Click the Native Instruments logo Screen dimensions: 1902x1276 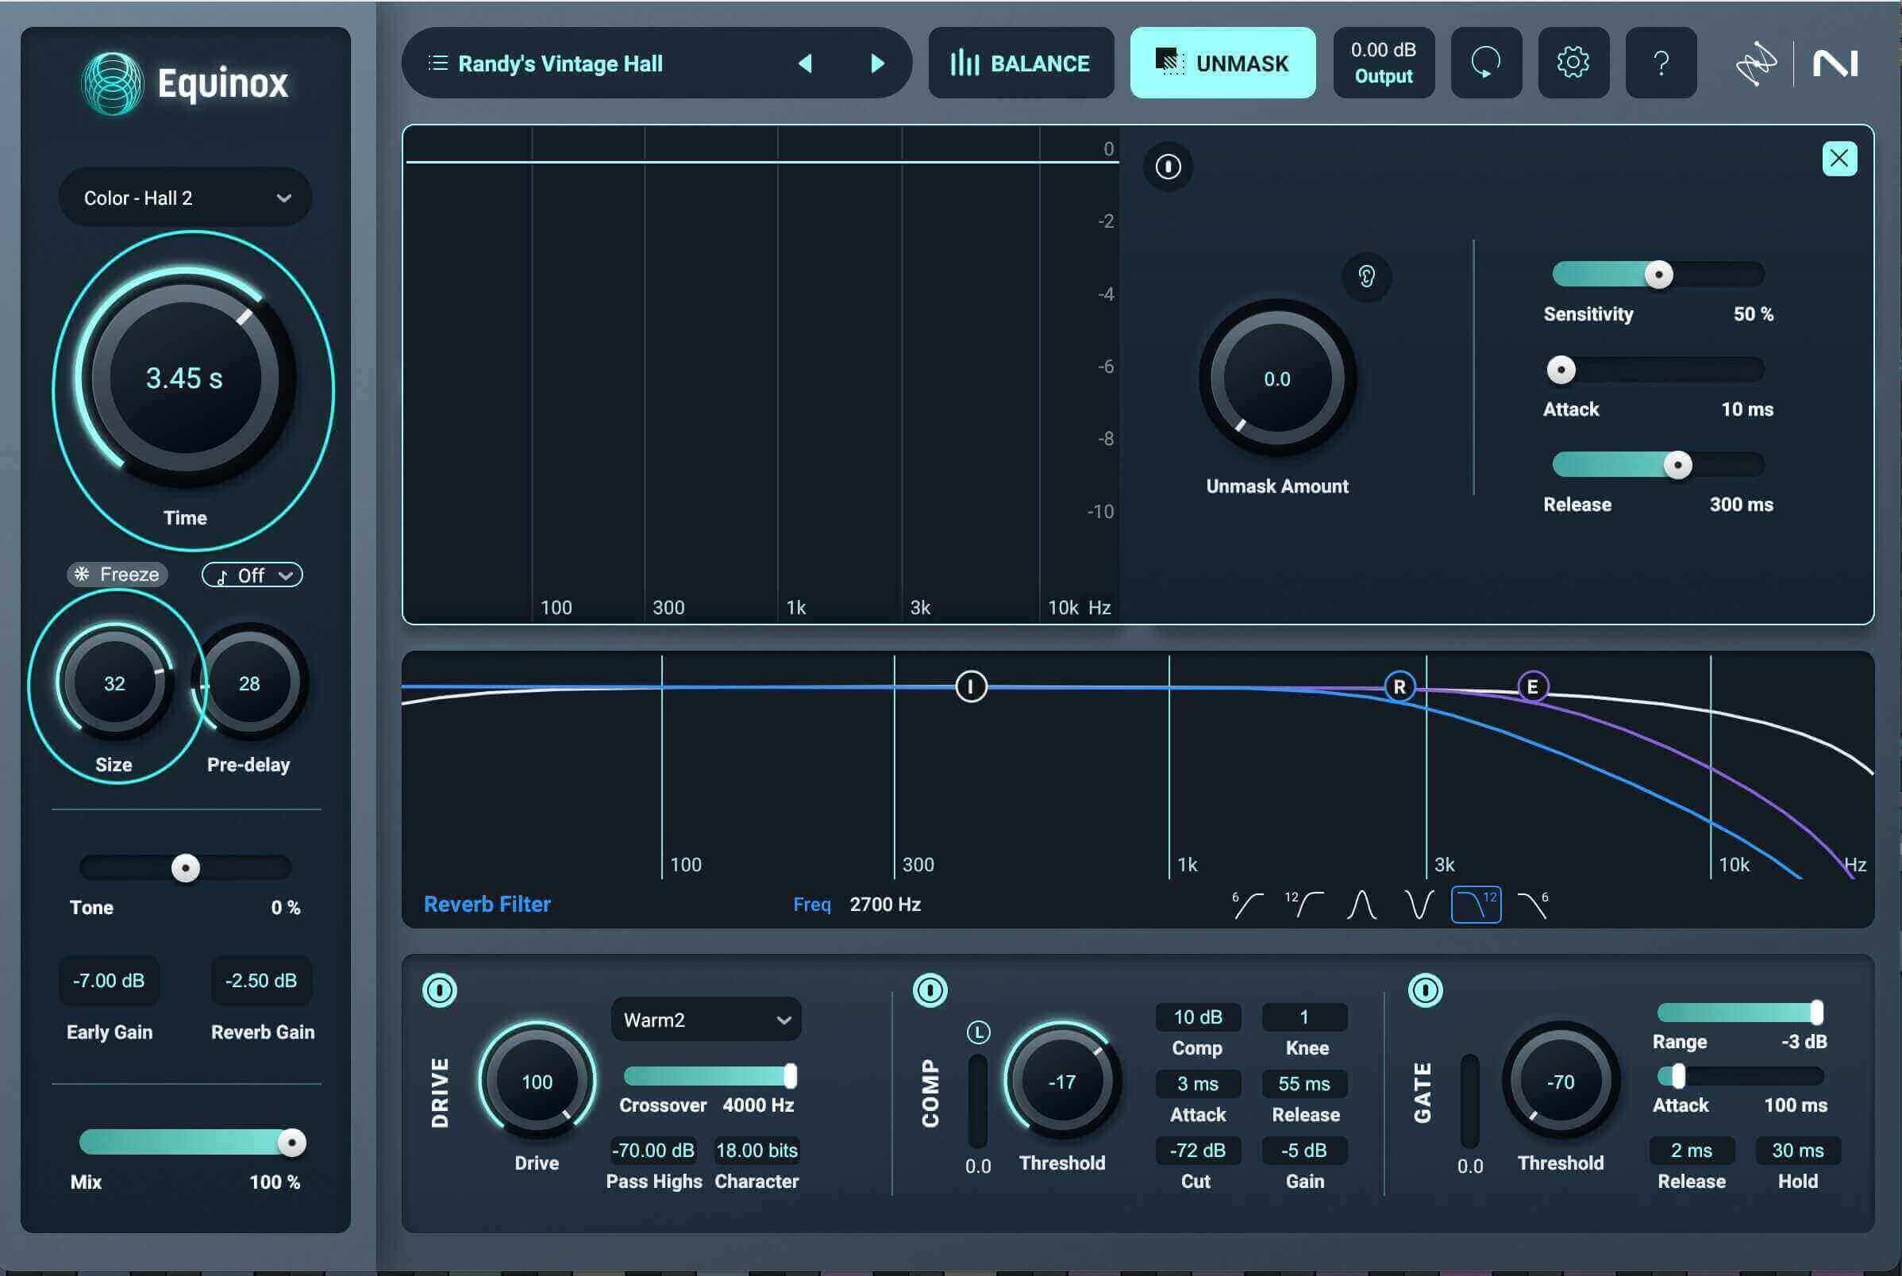[1835, 63]
